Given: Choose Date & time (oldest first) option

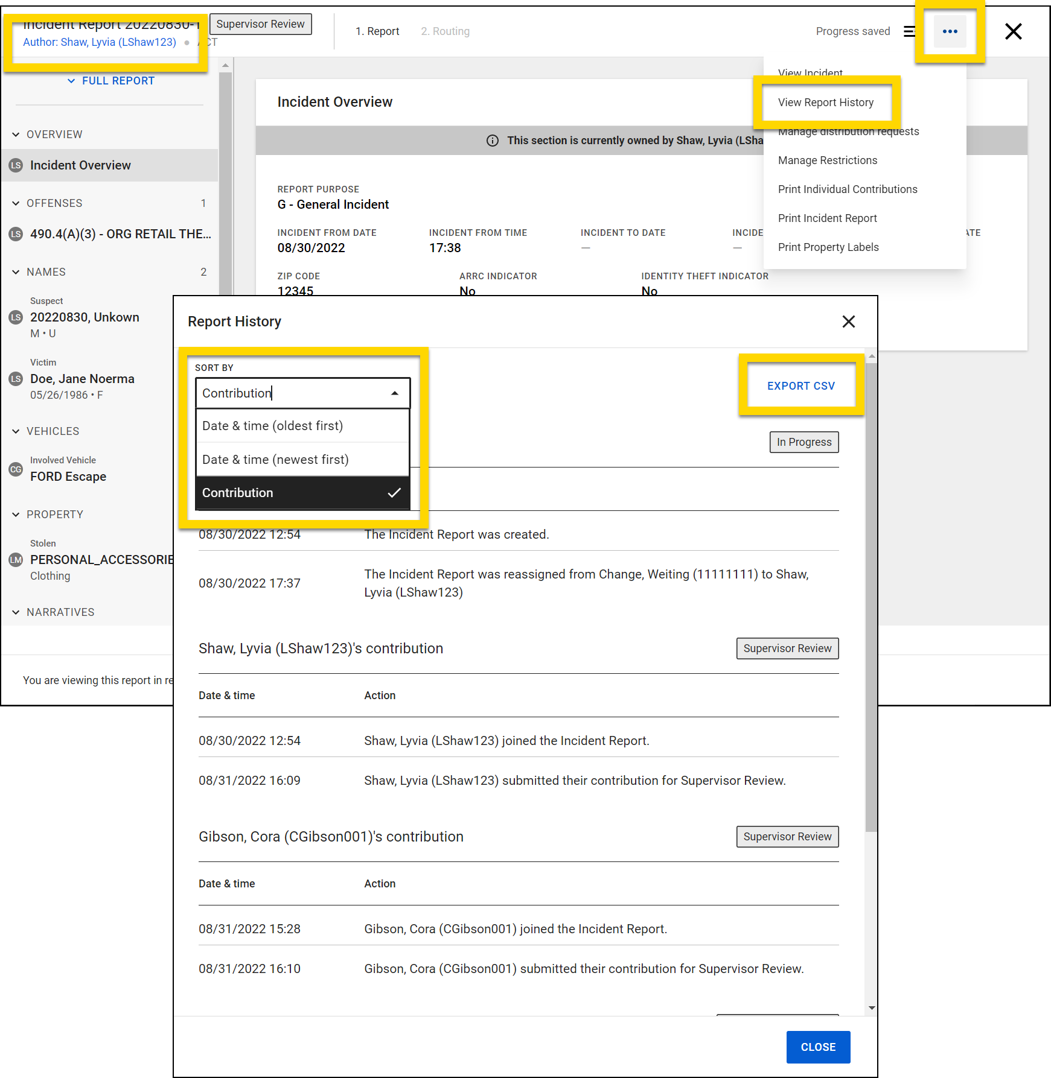Looking at the screenshot, I should click(x=272, y=425).
